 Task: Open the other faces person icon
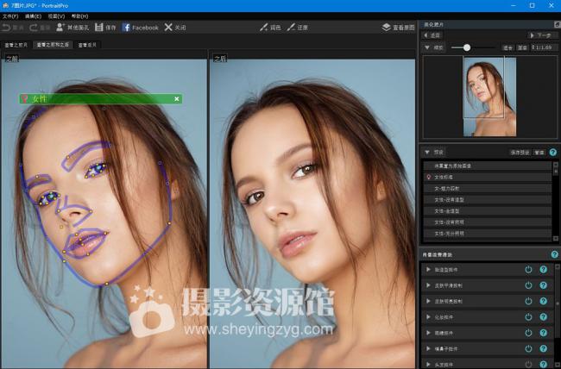coord(60,28)
